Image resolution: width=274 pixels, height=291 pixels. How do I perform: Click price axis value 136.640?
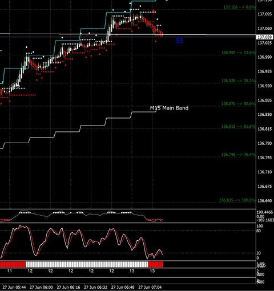coord(265,201)
